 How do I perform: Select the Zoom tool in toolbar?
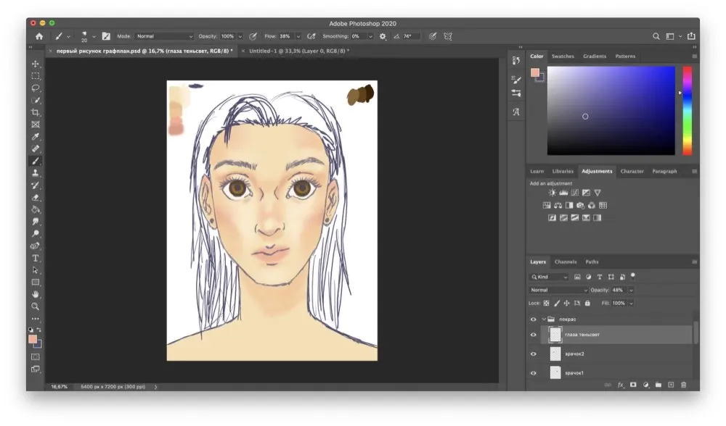point(35,306)
